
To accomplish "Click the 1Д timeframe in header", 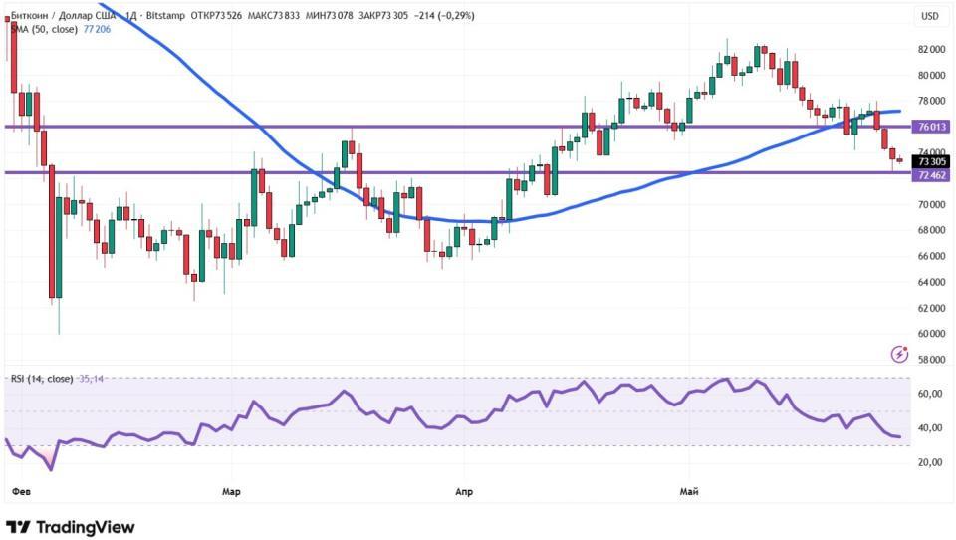I will (x=131, y=15).
